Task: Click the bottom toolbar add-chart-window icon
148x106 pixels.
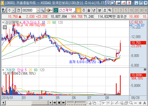Action: point(89,103)
